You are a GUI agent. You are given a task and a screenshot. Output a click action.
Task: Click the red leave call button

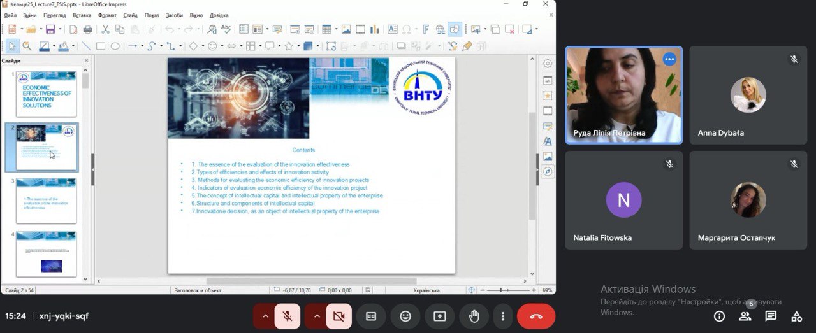[536, 316]
